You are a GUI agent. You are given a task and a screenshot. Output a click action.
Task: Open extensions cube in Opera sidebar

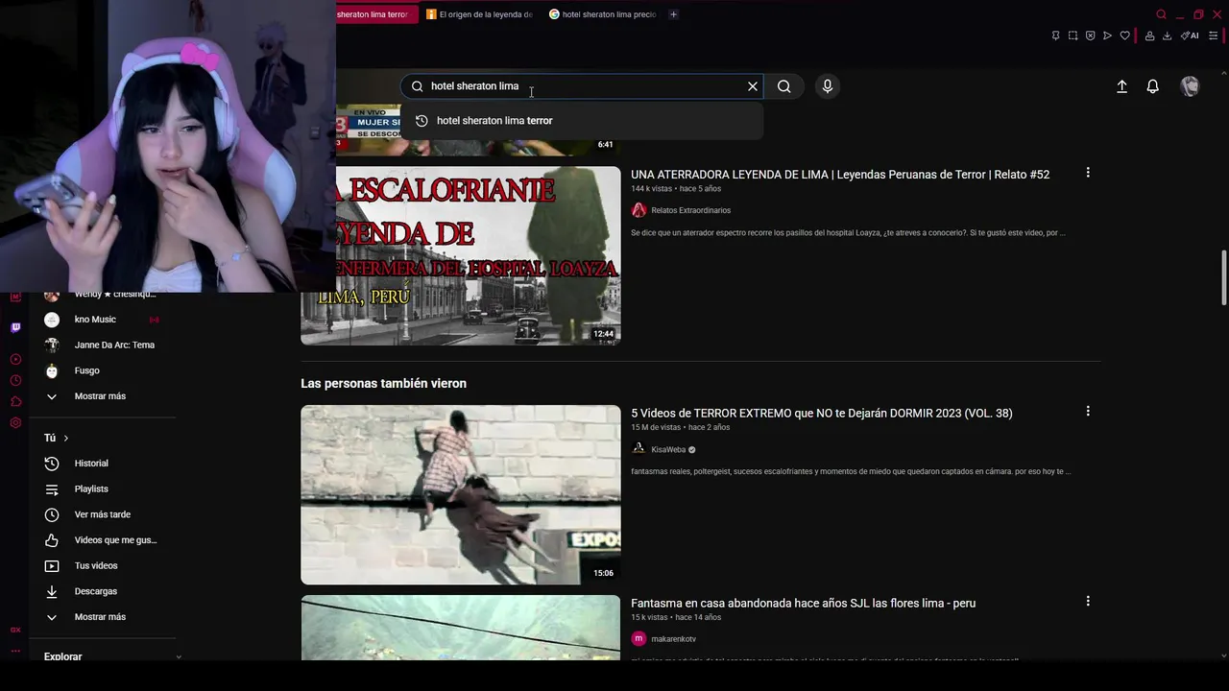click(15, 401)
